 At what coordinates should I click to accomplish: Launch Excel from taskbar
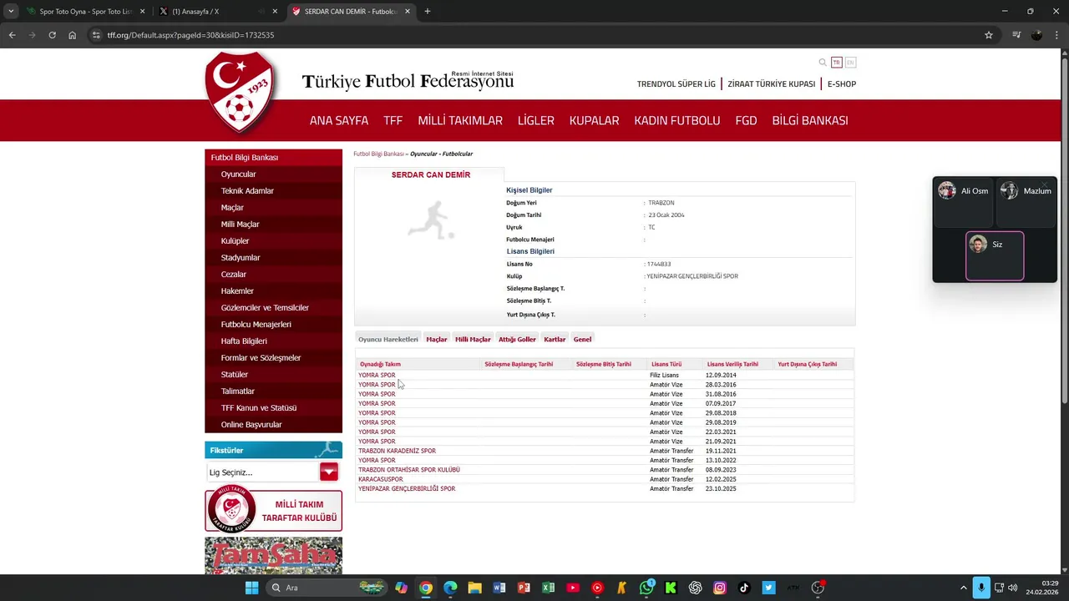548,588
